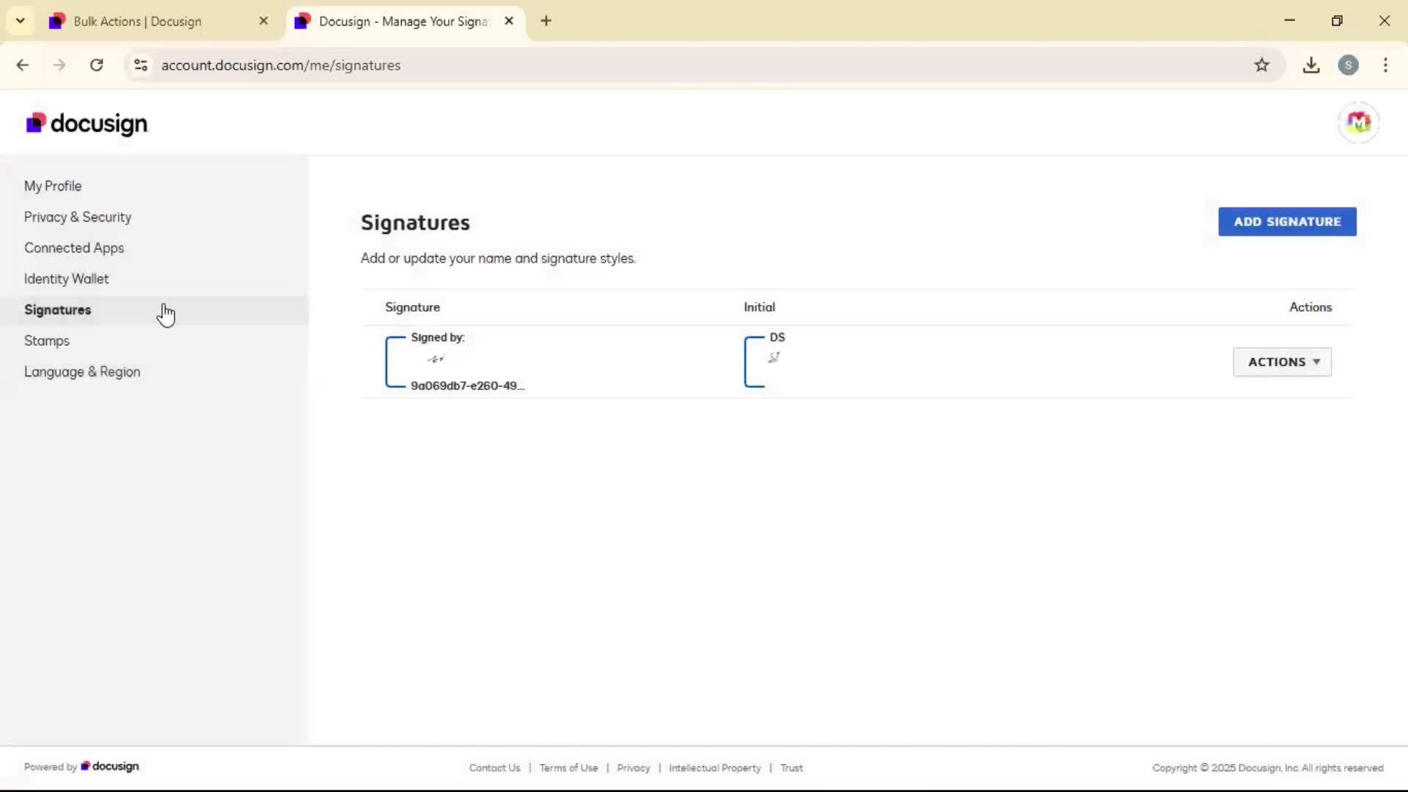Open browser downloads icon
The image size is (1408, 792).
(x=1311, y=65)
